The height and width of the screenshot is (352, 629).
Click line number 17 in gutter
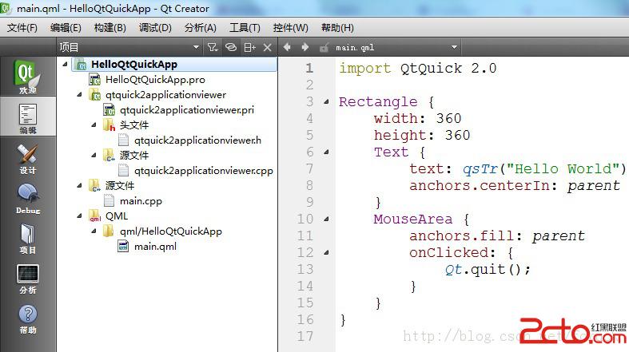[305, 336]
